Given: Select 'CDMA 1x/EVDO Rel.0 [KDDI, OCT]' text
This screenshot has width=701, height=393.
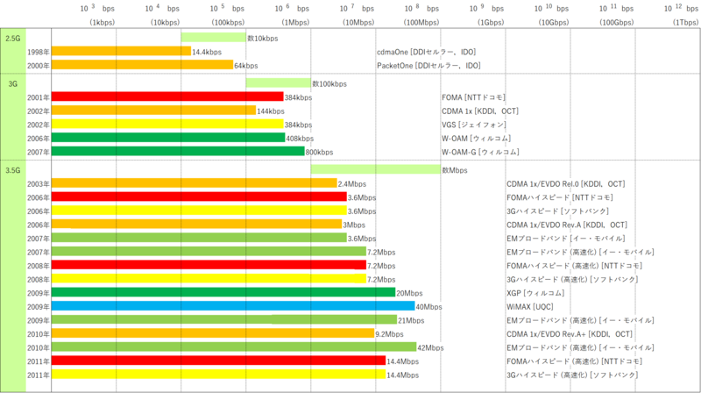Looking at the screenshot, I should pos(566,184).
